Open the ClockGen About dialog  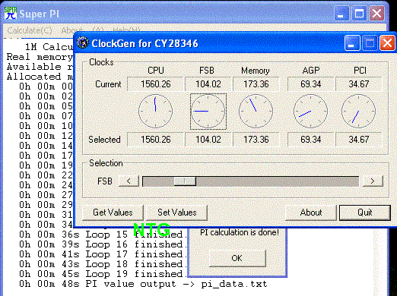coord(311,213)
